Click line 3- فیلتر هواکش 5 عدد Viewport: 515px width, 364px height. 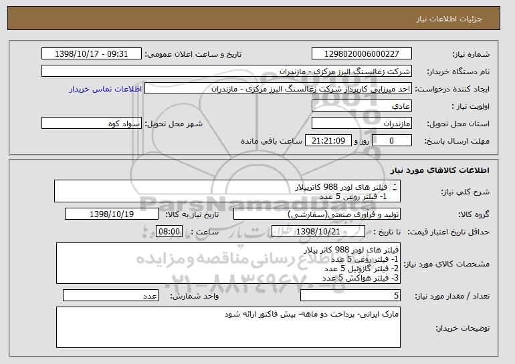[360, 278]
